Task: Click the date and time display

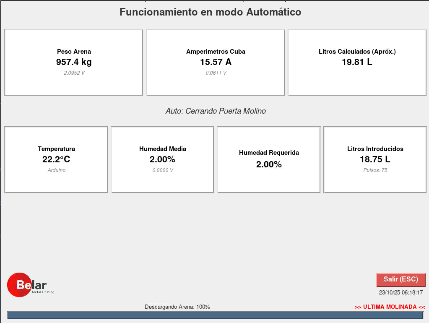Action: coord(400,293)
